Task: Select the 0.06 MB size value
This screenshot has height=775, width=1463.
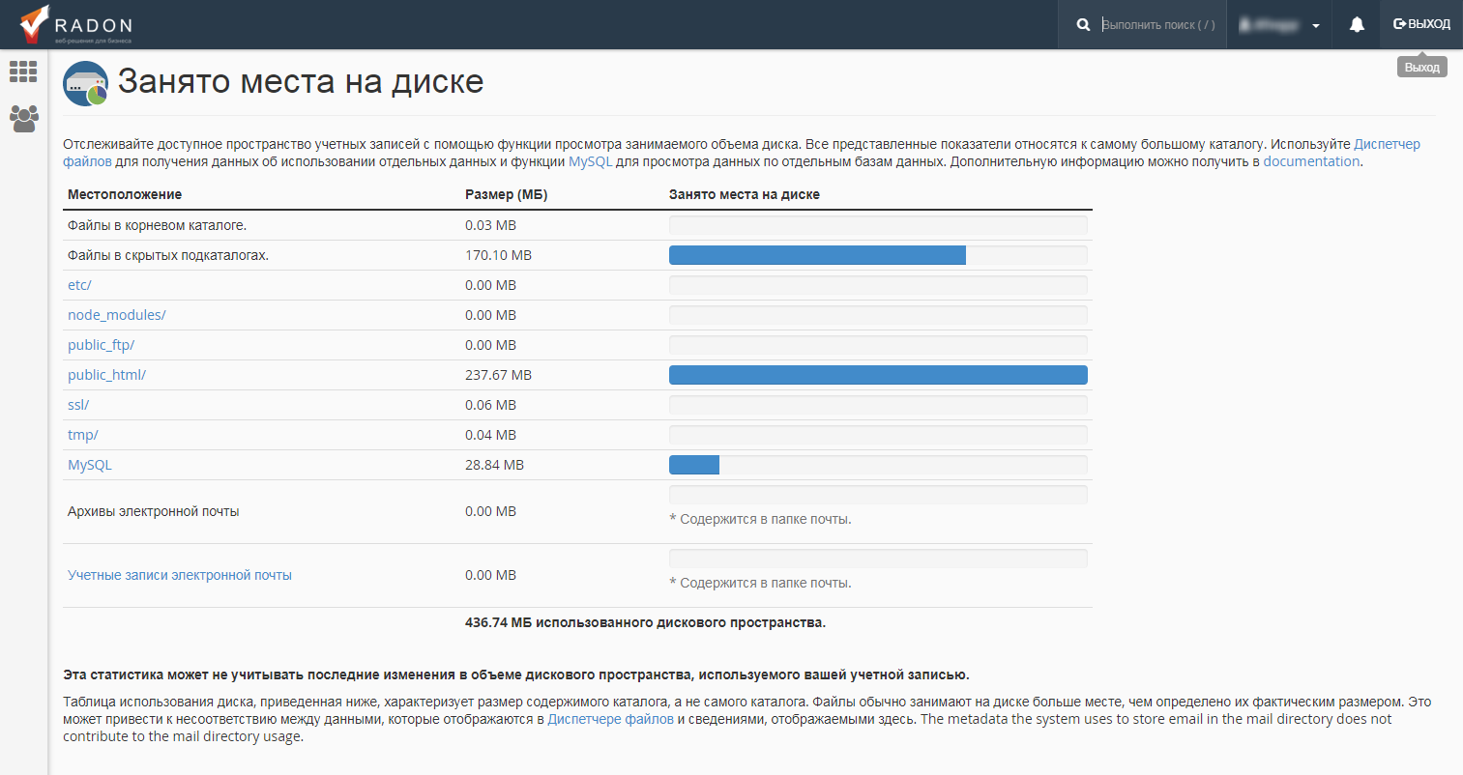Action: coord(490,405)
